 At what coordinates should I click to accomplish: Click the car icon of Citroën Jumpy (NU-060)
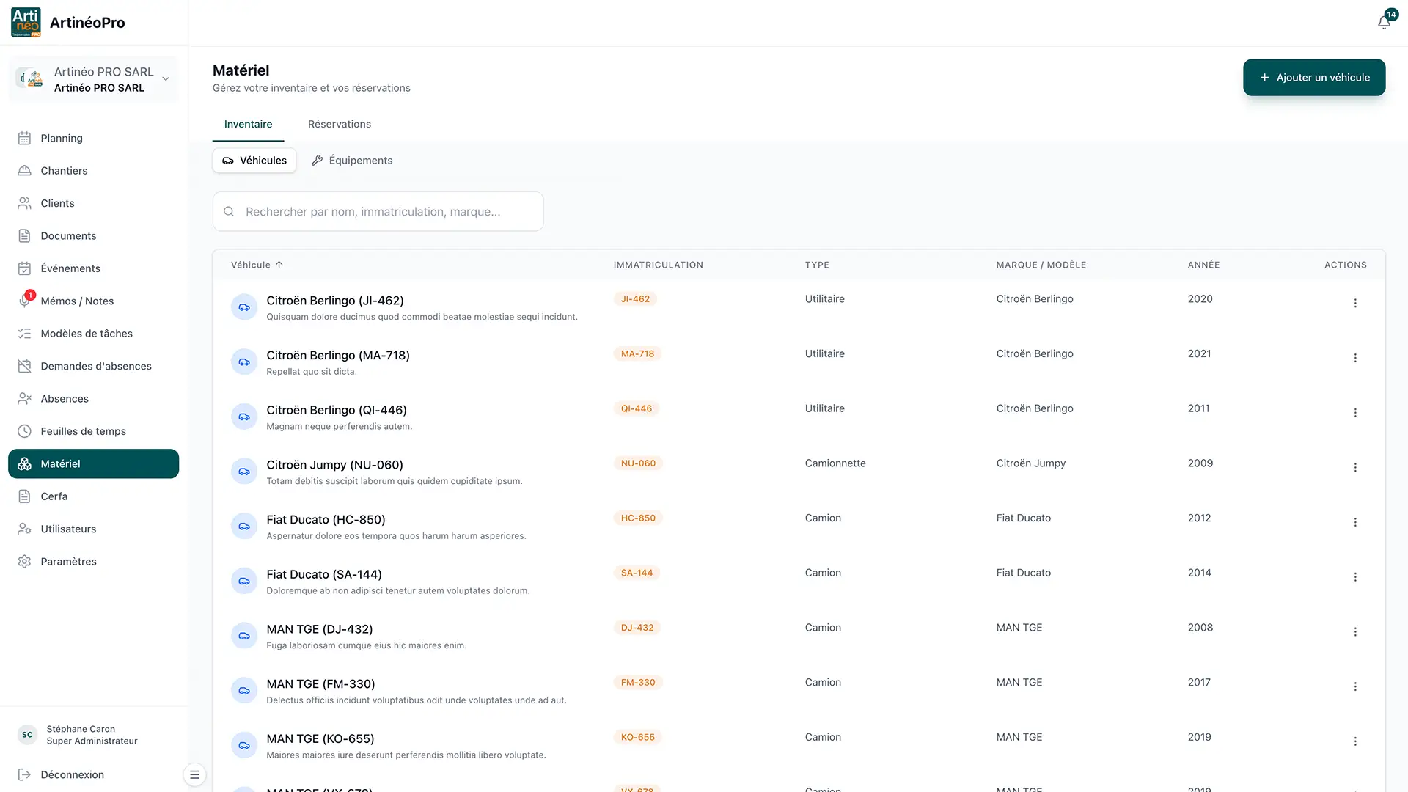(244, 472)
